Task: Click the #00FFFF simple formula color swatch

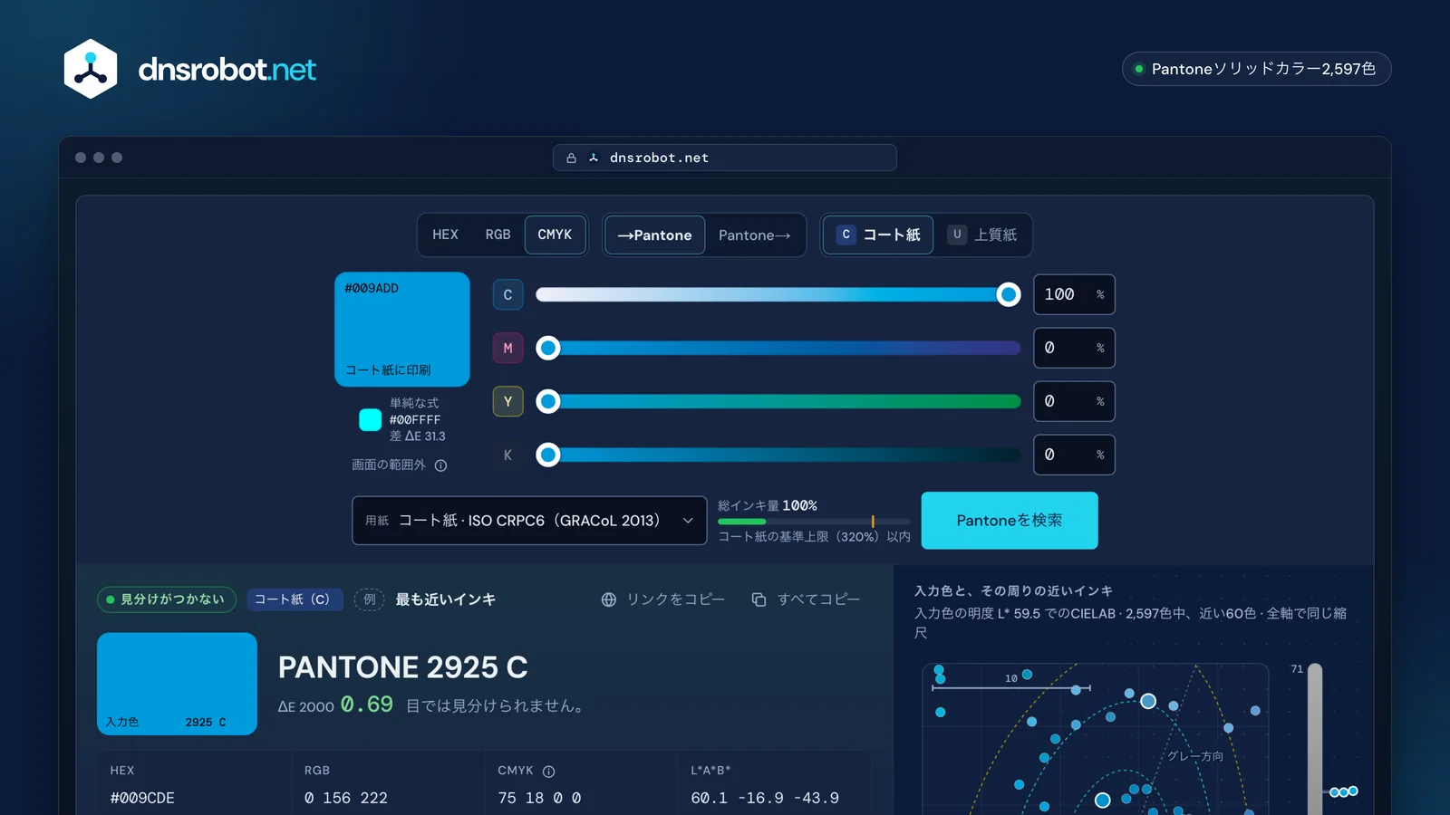Action: (371, 419)
